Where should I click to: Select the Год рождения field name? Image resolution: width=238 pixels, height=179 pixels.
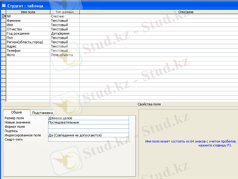click(28, 33)
